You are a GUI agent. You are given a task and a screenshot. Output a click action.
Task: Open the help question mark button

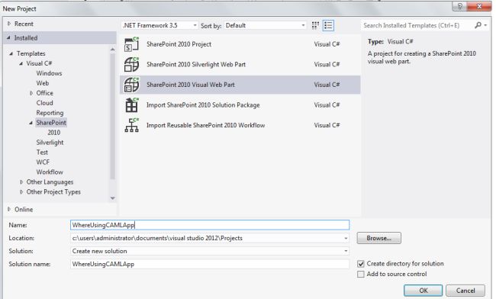pyautogui.click(x=459, y=6)
